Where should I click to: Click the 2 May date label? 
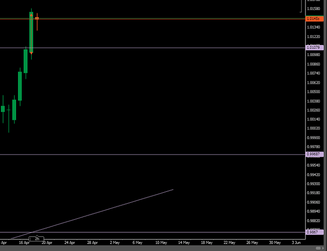[115, 242]
